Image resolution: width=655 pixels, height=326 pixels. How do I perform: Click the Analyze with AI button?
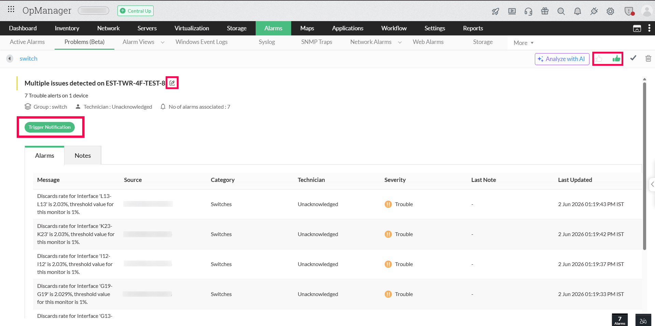point(562,59)
